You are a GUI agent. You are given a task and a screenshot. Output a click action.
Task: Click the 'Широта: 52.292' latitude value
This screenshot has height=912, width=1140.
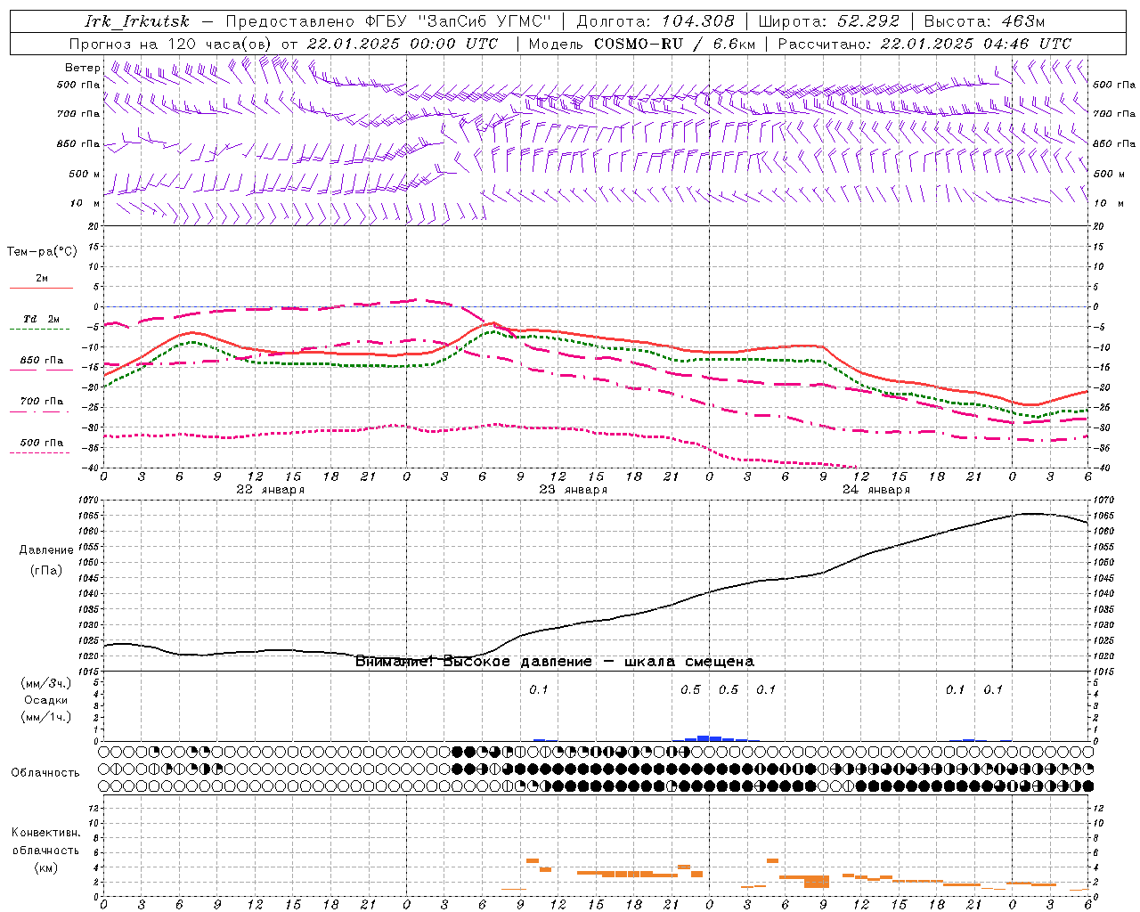pos(829,21)
